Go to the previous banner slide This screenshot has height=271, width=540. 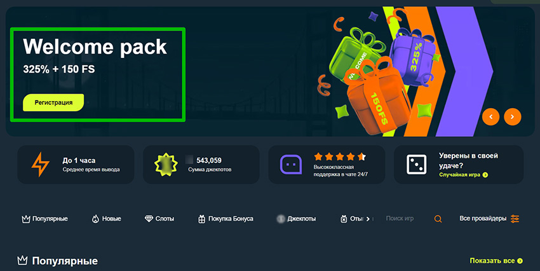(x=490, y=117)
